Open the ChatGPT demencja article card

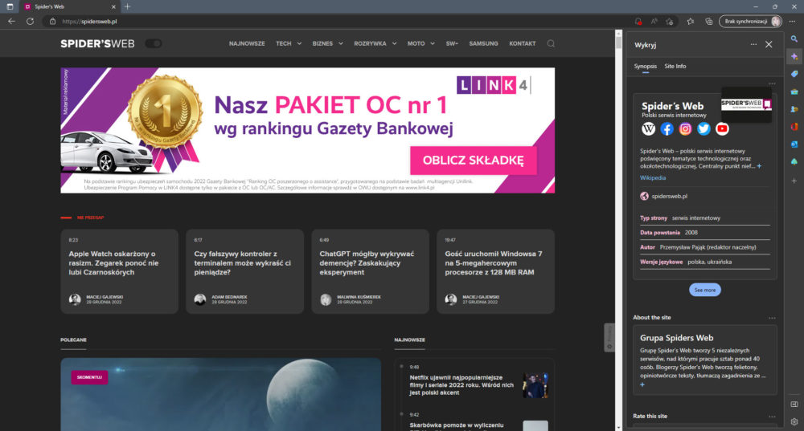[370, 271]
